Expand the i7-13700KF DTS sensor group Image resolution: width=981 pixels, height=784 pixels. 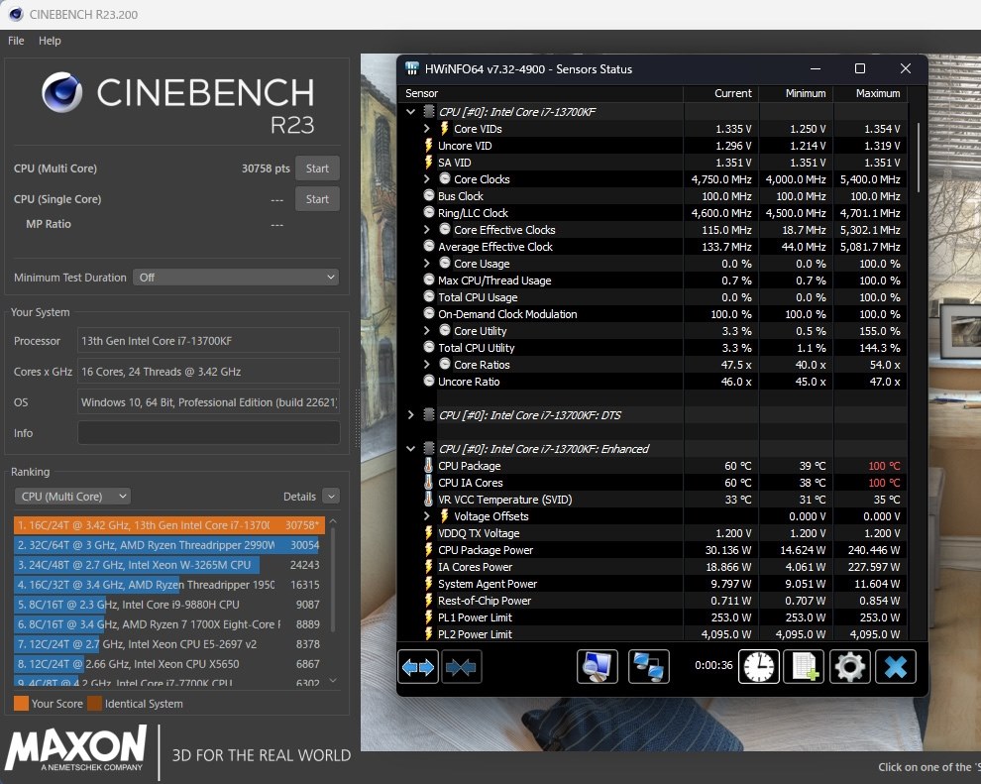click(x=410, y=415)
